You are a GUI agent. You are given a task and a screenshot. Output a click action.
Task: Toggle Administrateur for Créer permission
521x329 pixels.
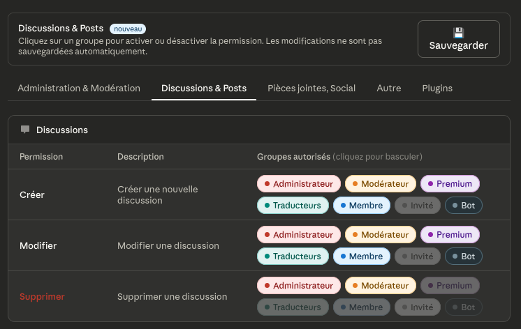(298, 184)
